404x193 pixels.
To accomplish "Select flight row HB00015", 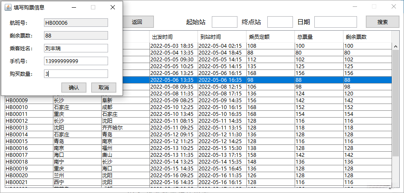I will point(199,141).
